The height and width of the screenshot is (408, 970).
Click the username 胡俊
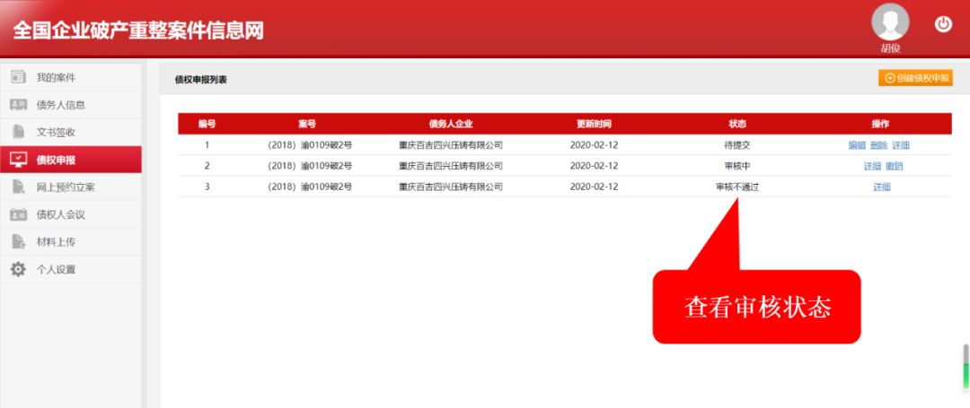tap(890, 48)
